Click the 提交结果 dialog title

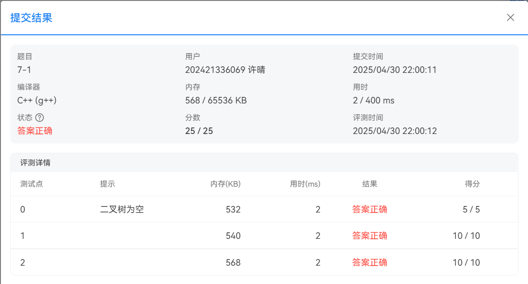pos(31,18)
